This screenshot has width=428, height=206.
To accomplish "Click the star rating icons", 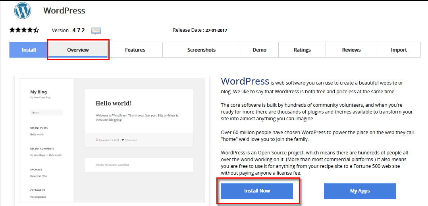I will pyautogui.click(x=24, y=30).
